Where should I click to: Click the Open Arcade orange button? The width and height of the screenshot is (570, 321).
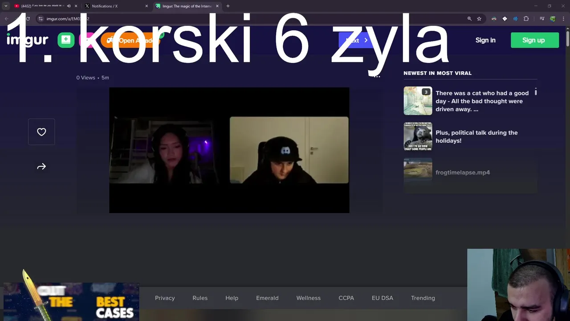pos(130,40)
